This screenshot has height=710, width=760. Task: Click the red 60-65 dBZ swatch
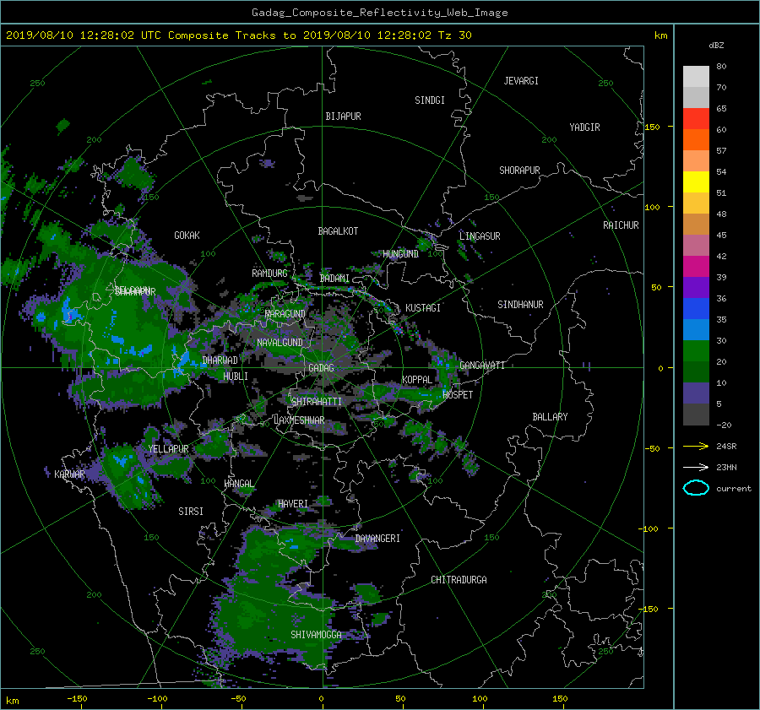coord(696,119)
